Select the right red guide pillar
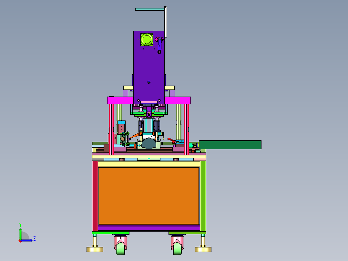 (186, 129)
